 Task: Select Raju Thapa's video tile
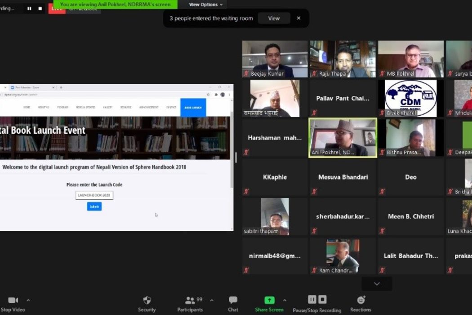click(x=343, y=59)
